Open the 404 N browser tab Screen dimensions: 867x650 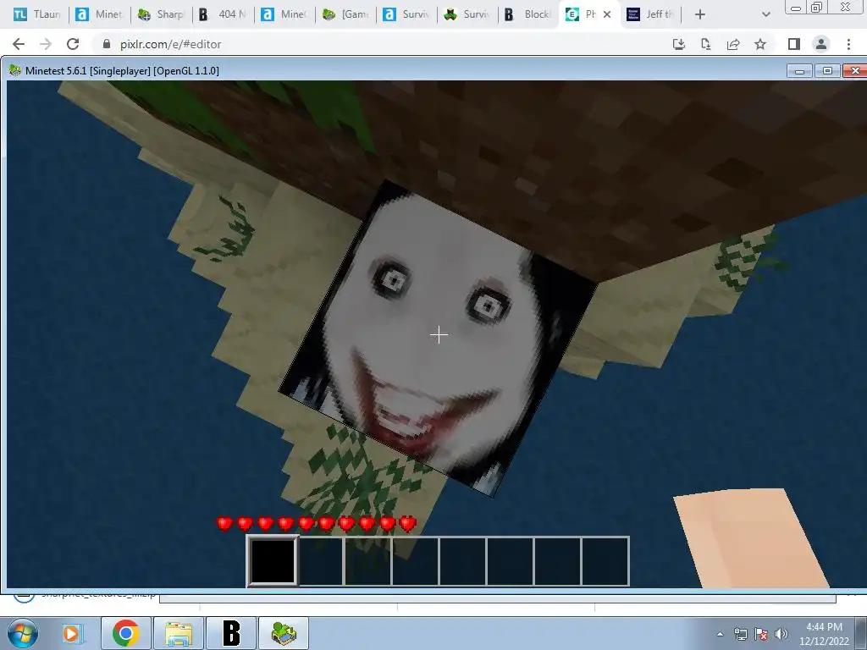pos(224,14)
